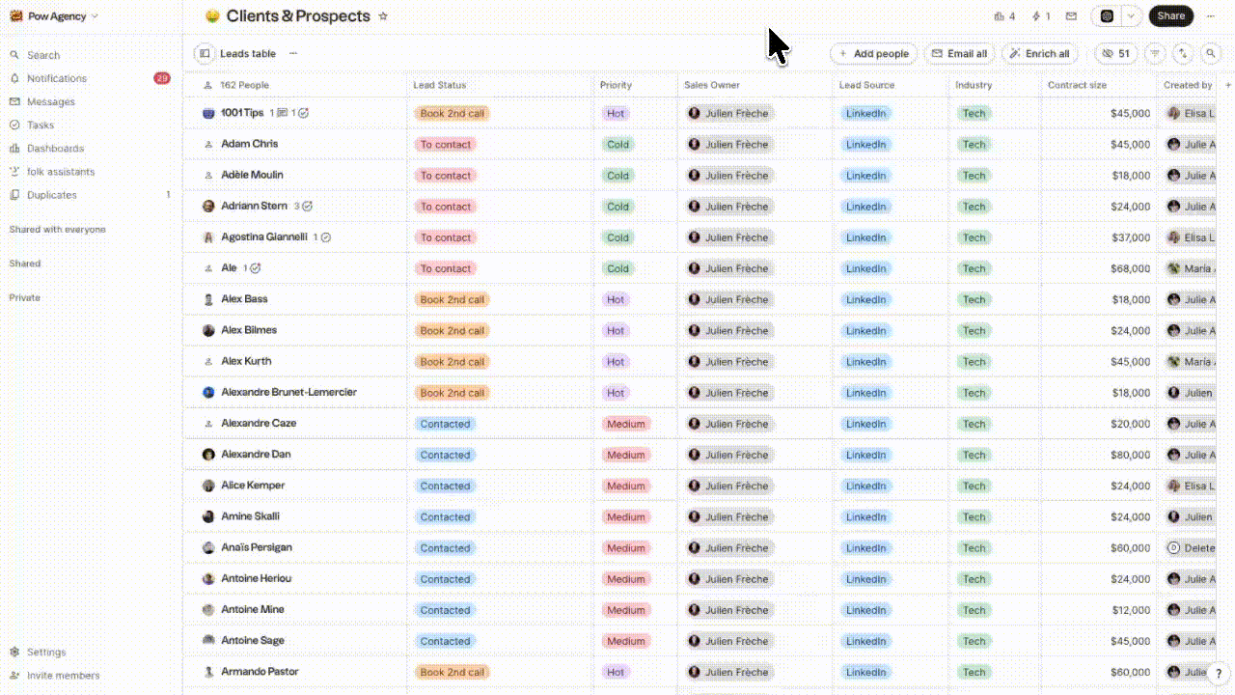Open the envelope icon in top bar
The height and width of the screenshot is (695, 1235).
[x=1071, y=16]
